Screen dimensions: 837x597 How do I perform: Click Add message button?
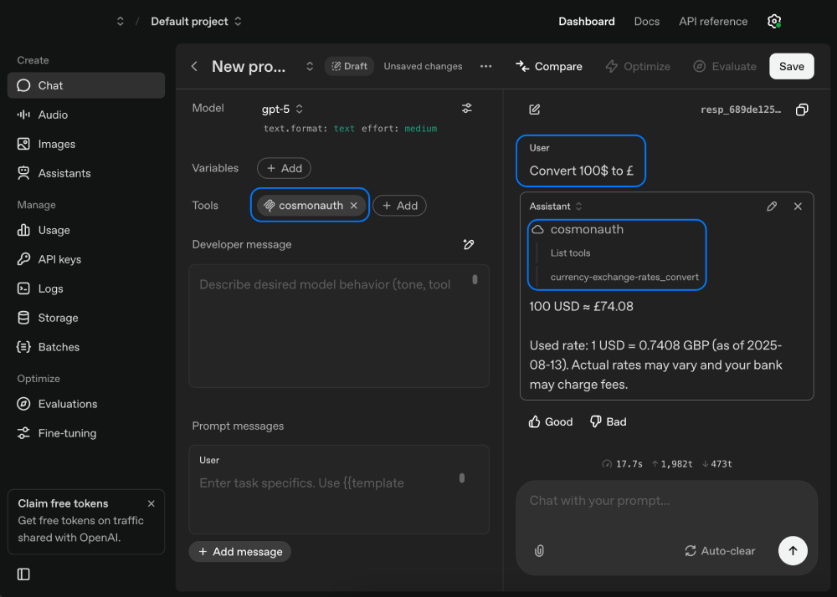click(239, 552)
